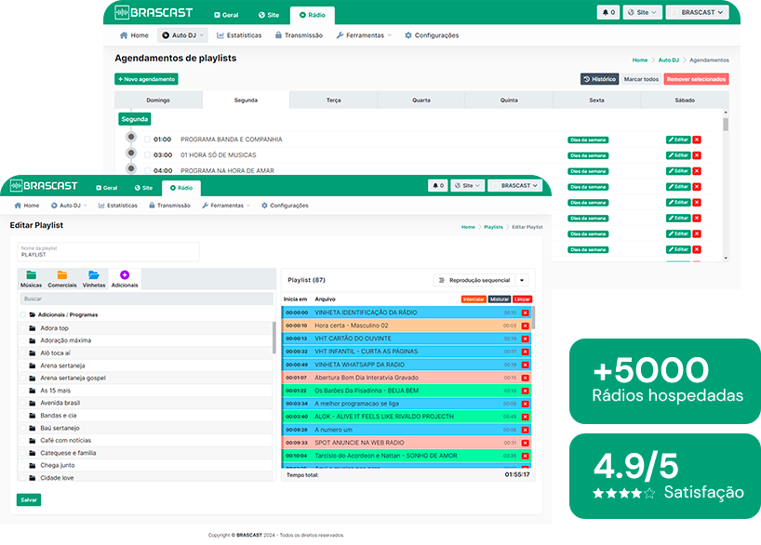Viewport: 761px width, 545px height.
Task: Click the Intercalar button
Action: tap(474, 299)
